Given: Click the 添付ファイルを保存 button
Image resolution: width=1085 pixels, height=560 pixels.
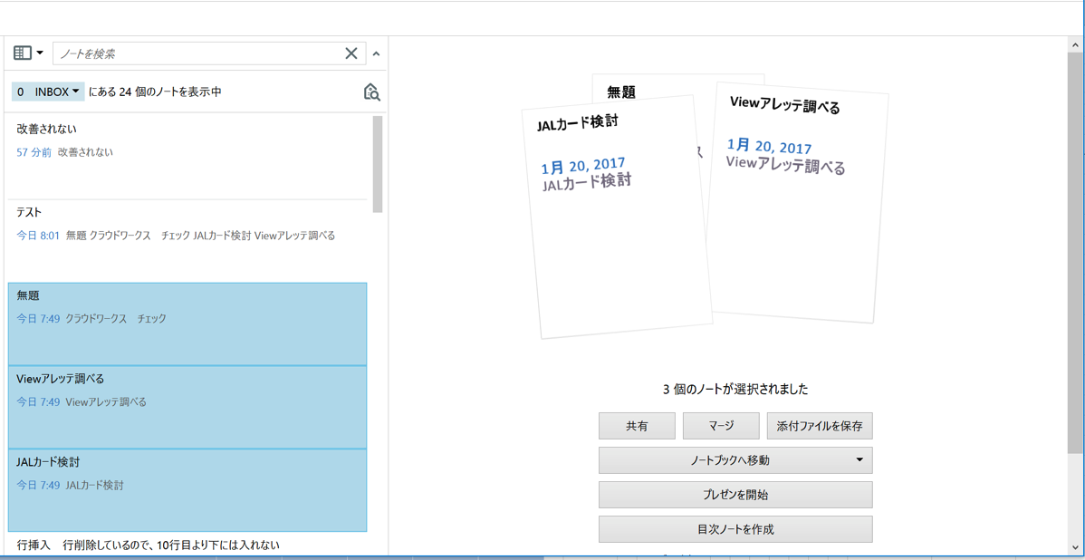Looking at the screenshot, I should pyautogui.click(x=820, y=426).
